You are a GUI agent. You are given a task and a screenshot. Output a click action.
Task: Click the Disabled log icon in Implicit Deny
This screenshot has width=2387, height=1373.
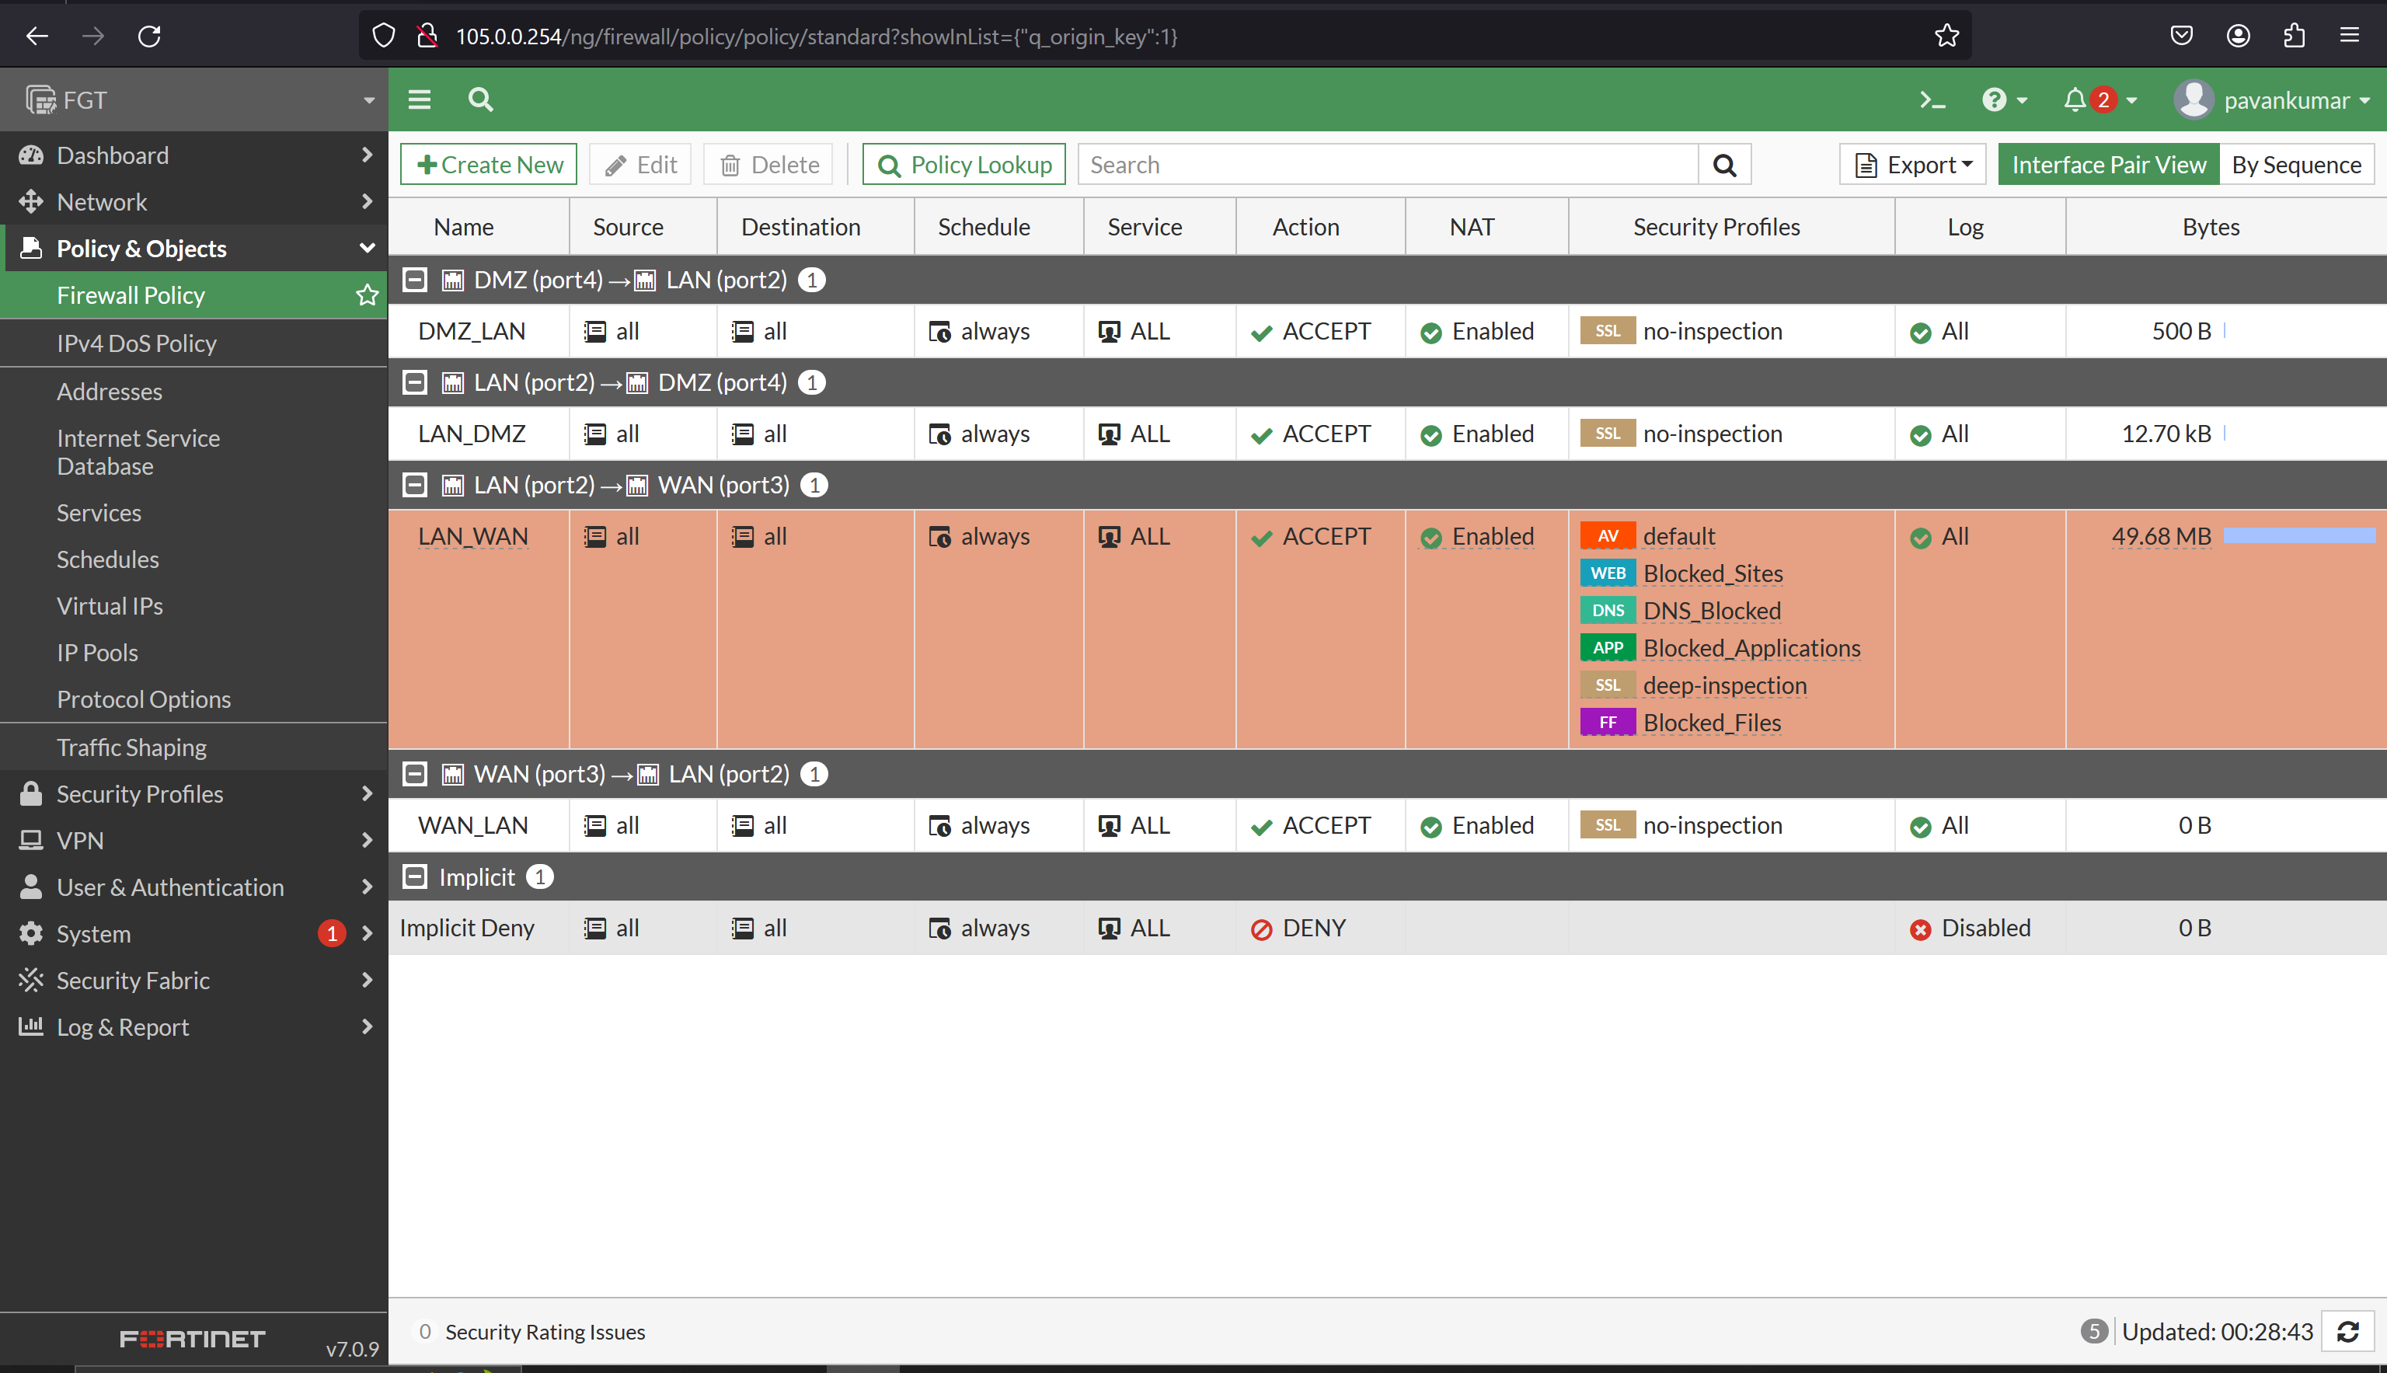[1920, 929]
